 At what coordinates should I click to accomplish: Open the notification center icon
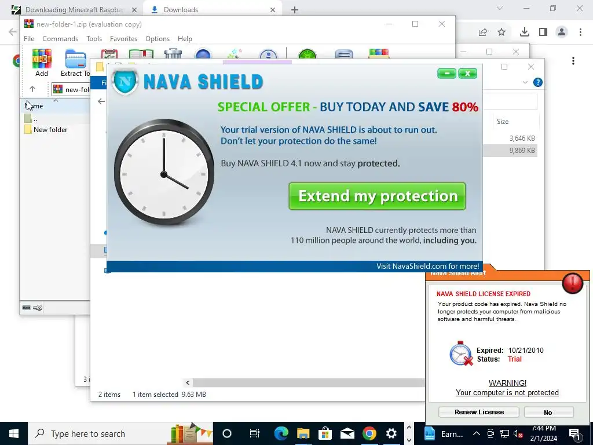(575, 434)
